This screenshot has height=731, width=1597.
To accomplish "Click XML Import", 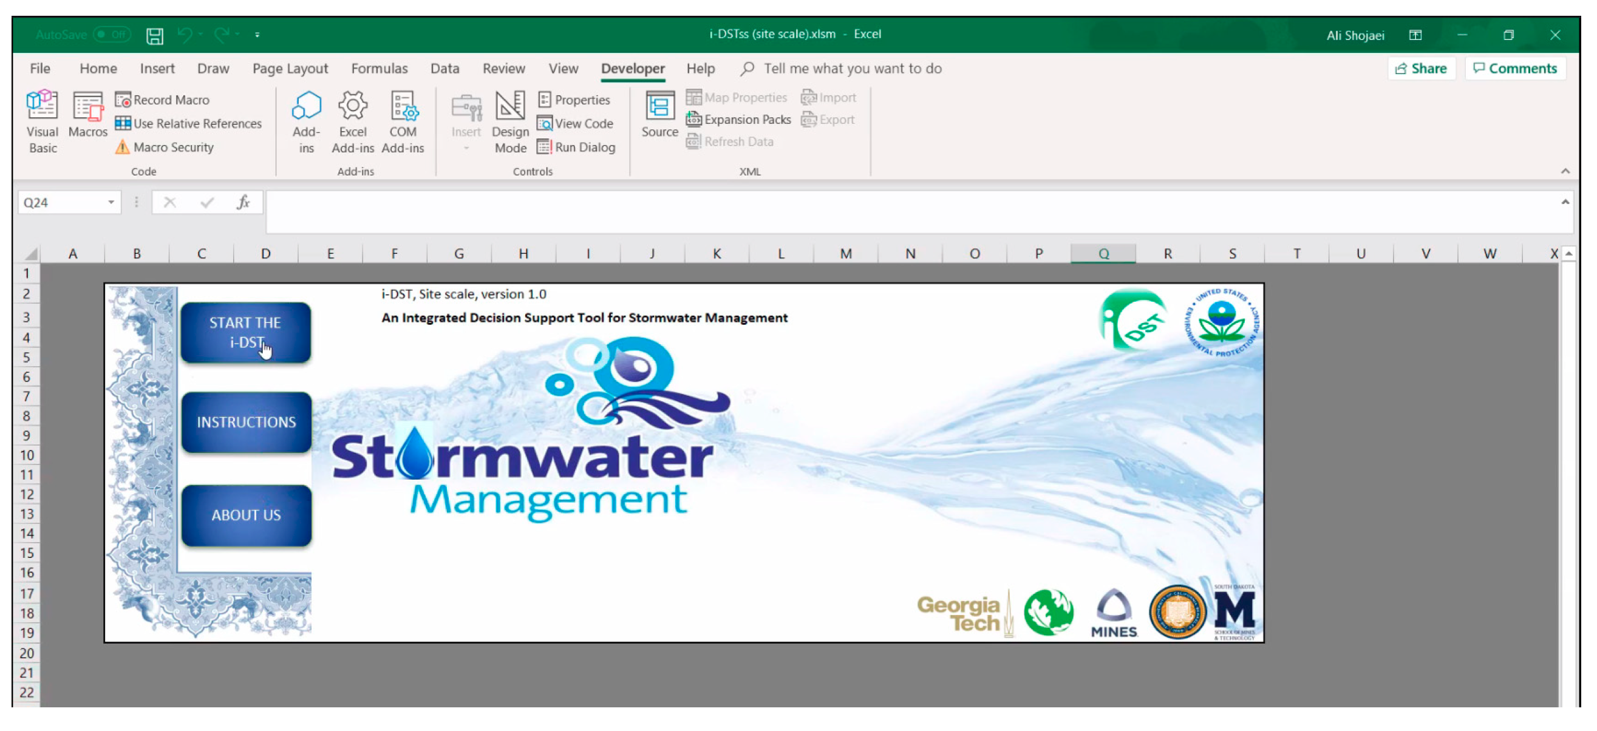I will click(x=828, y=97).
